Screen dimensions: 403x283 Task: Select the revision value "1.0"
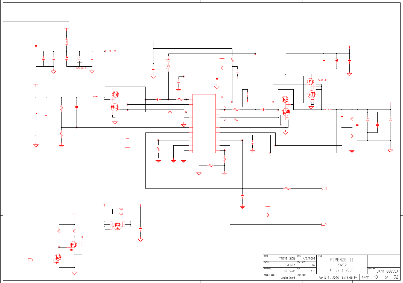[x=313, y=271]
